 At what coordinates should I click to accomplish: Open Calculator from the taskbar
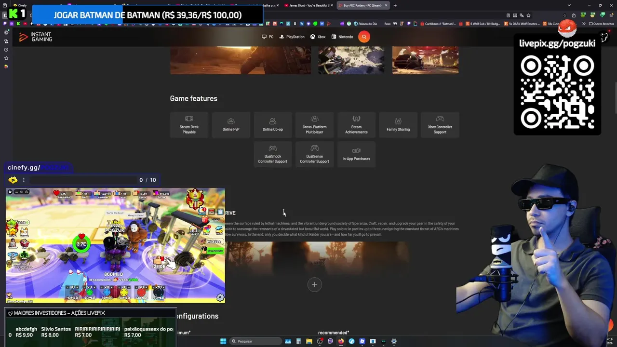tap(298, 341)
